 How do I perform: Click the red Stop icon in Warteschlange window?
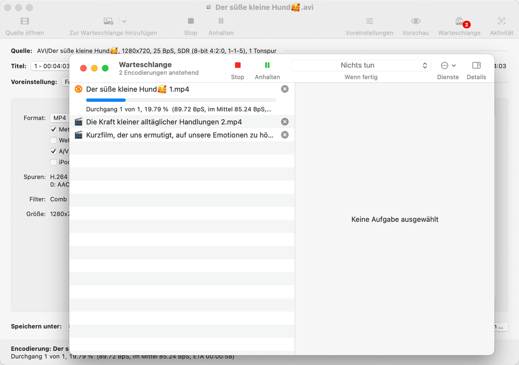(x=238, y=65)
